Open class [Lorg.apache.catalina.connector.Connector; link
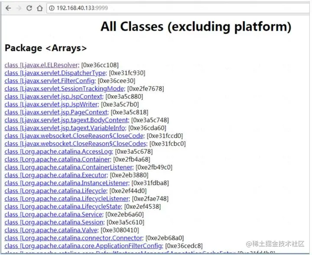This screenshot has height=255, width=312. (74, 238)
